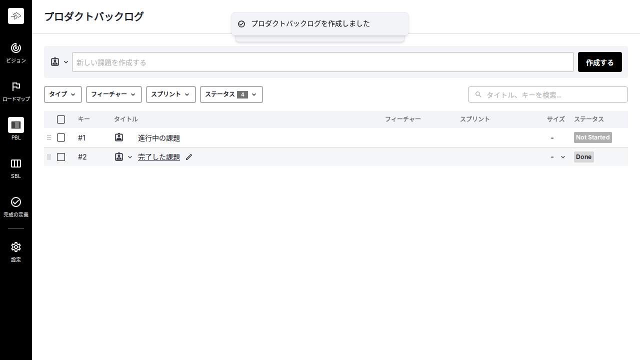Click the search magnifier icon
Screen dimensions: 640x360
click(478, 94)
